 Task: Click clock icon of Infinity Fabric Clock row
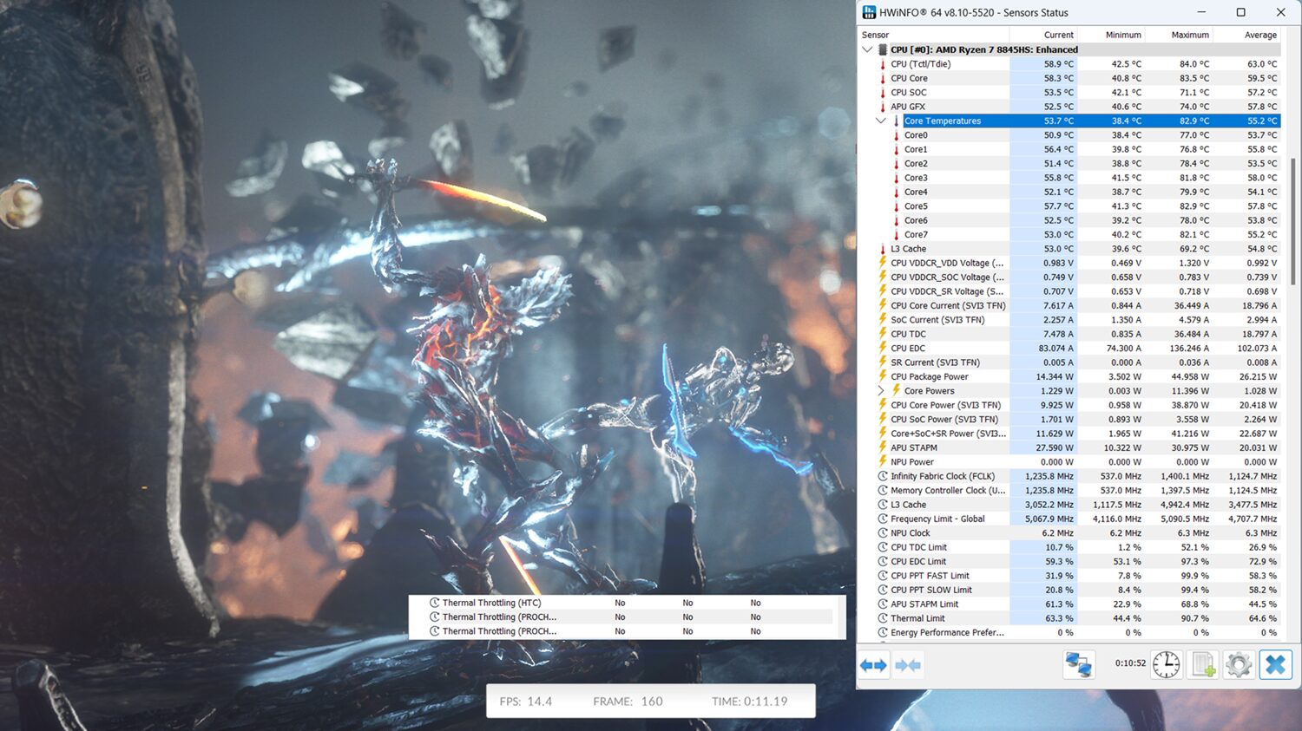click(x=883, y=476)
